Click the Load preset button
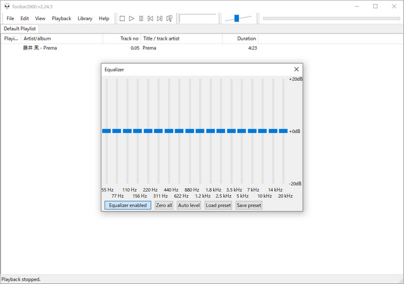 [x=218, y=205]
